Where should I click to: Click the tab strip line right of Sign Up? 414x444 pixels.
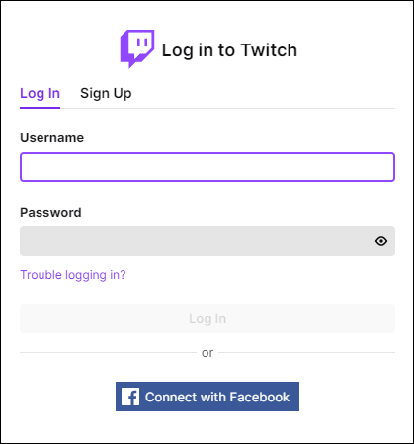[264, 108]
